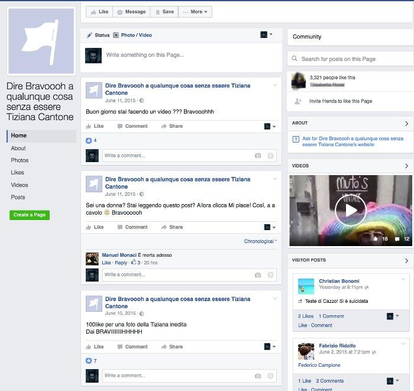Image resolution: width=414 pixels, height=391 pixels.
Task: Comment on the '100like per una foto' post
Action: pyautogui.click(x=132, y=347)
